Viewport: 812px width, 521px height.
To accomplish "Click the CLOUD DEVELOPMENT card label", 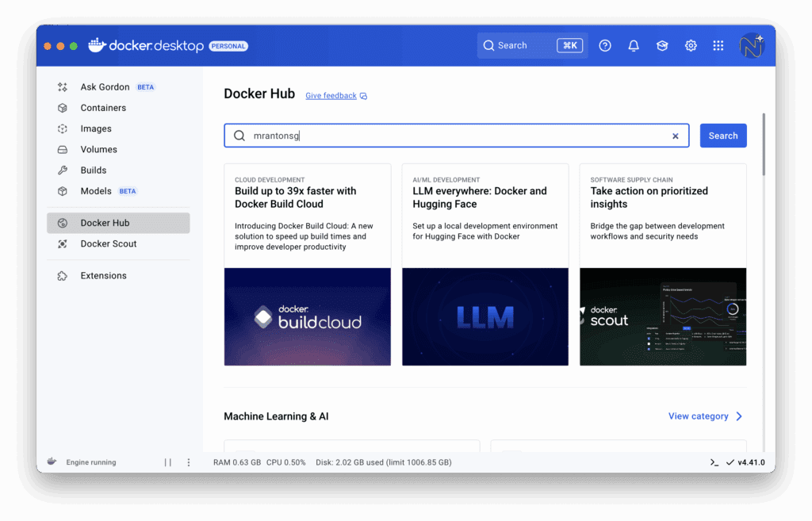I will click(x=270, y=180).
